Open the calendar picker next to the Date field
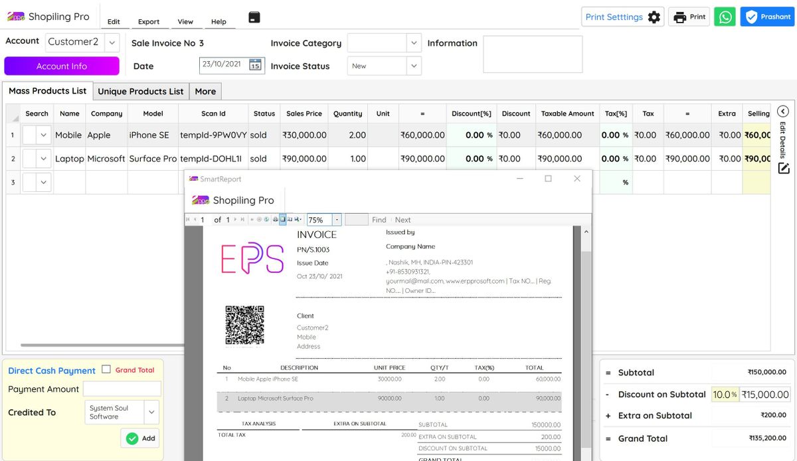The width and height of the screenshot is (797, 461). click(256, 65)
